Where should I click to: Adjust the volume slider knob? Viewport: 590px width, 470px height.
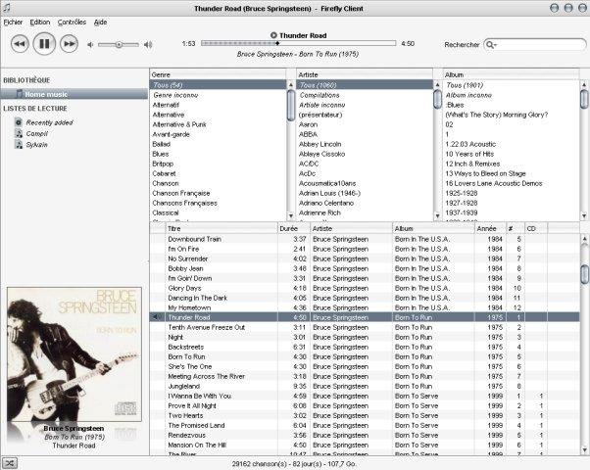(119, 45)
